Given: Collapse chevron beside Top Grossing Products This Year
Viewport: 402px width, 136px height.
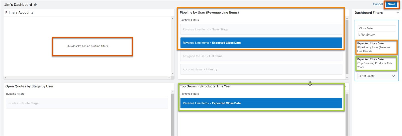Looking at the screenshot, I should [345, 86].
